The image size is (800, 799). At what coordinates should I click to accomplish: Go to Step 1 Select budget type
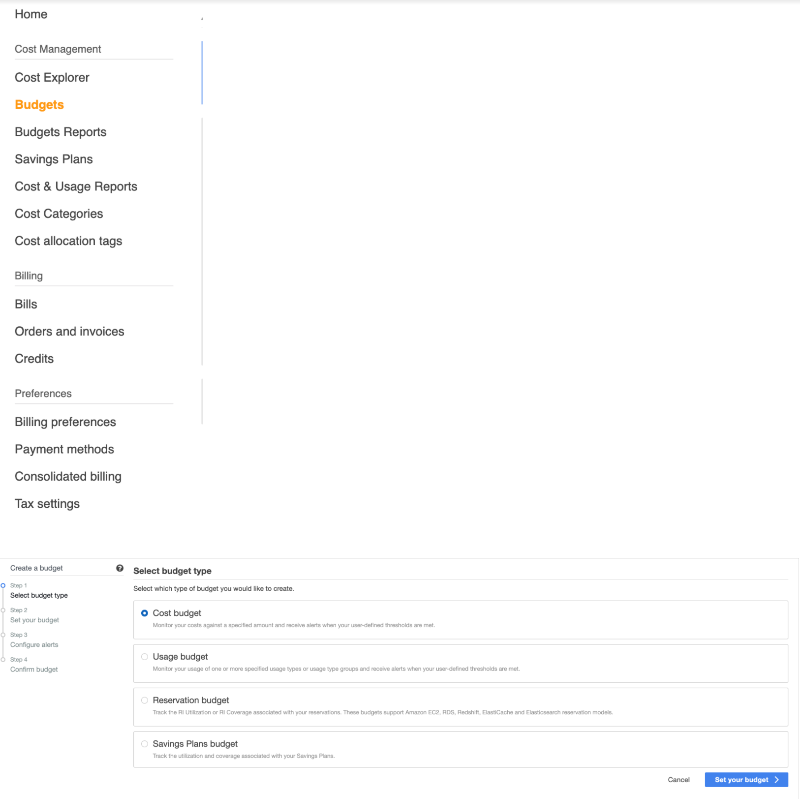click(x=39, y=590)
